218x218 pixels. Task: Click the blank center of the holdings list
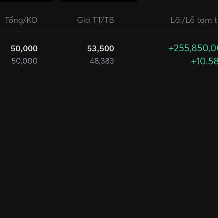point(109,127)
